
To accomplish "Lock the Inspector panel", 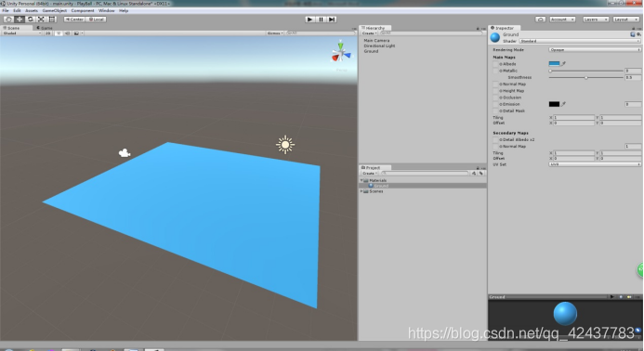I will point(633,29).
